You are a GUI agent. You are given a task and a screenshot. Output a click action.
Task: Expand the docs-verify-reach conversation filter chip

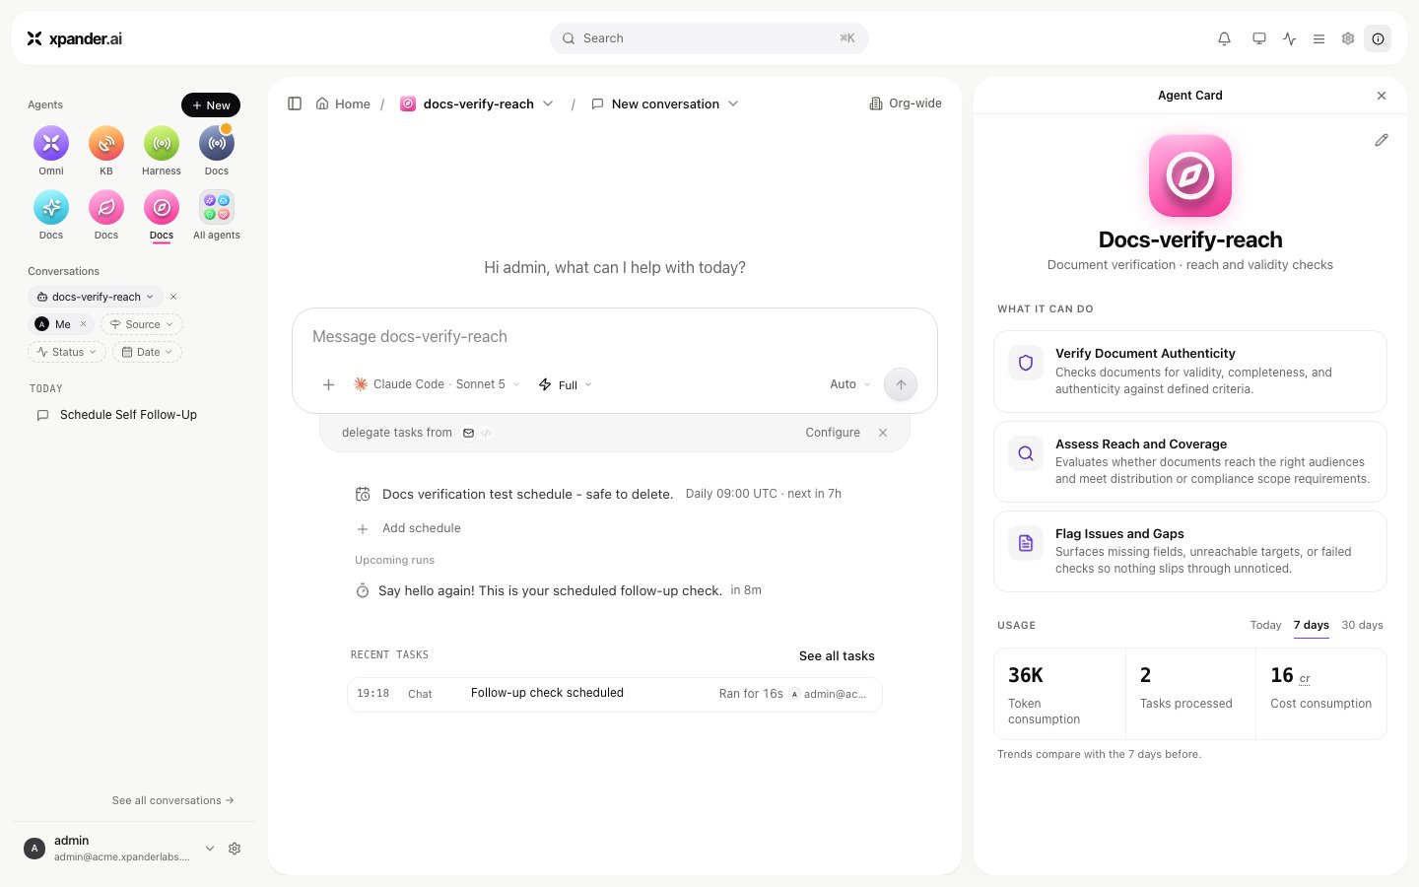96,297
